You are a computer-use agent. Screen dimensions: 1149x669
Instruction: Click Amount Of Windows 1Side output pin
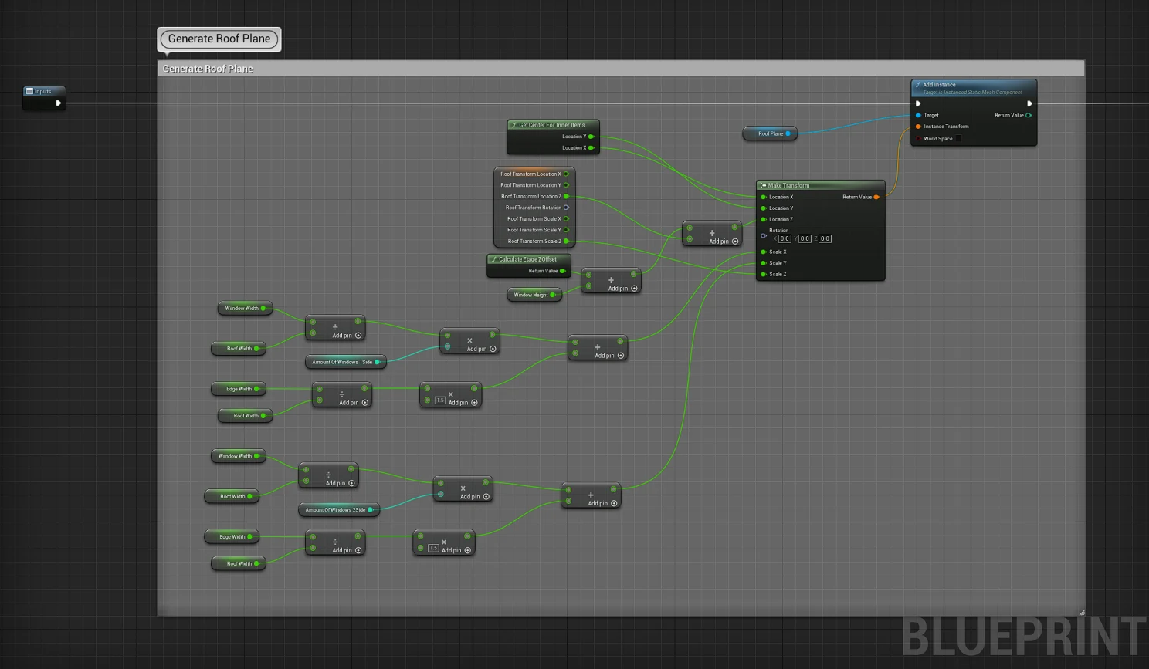point(377,362)
